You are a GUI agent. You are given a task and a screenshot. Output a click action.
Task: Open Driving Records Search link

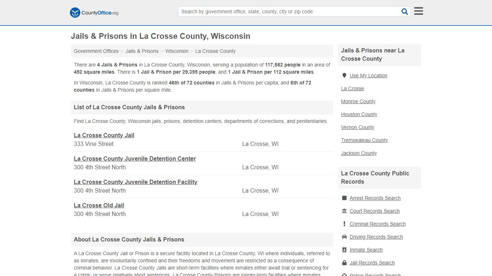pyautogui.click(x=376, y=237)
